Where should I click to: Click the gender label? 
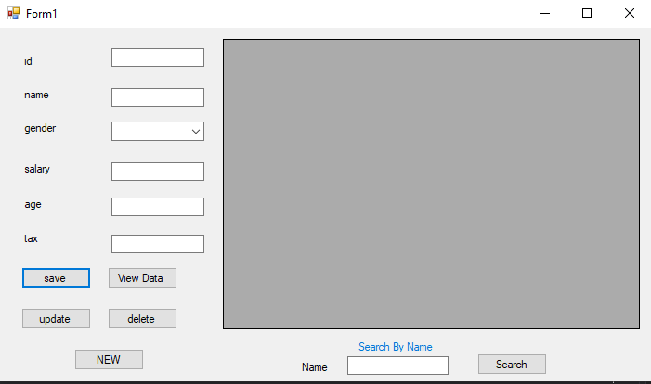tap(40, 128)
